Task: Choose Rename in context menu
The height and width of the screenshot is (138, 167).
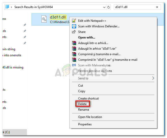Action: 83,110
